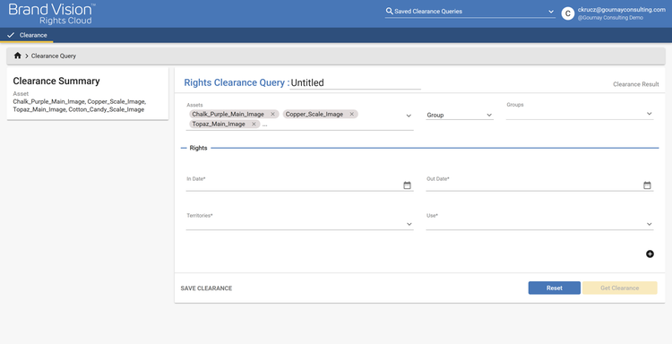Image resolution: width=672 pixels, height=344 pixels.
Task: Click the search icon for saved queries
Action: (389, 11)
